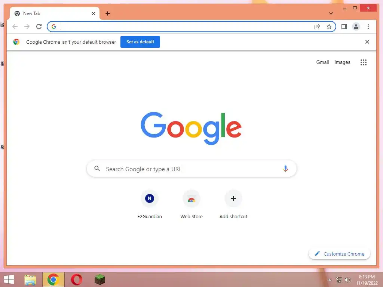Open the Google apps grid

point(364,62)
